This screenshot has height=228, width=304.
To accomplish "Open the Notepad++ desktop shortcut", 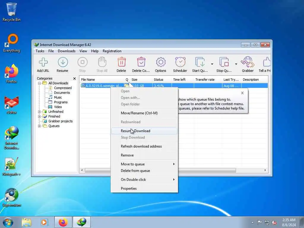I will [12, 164].
